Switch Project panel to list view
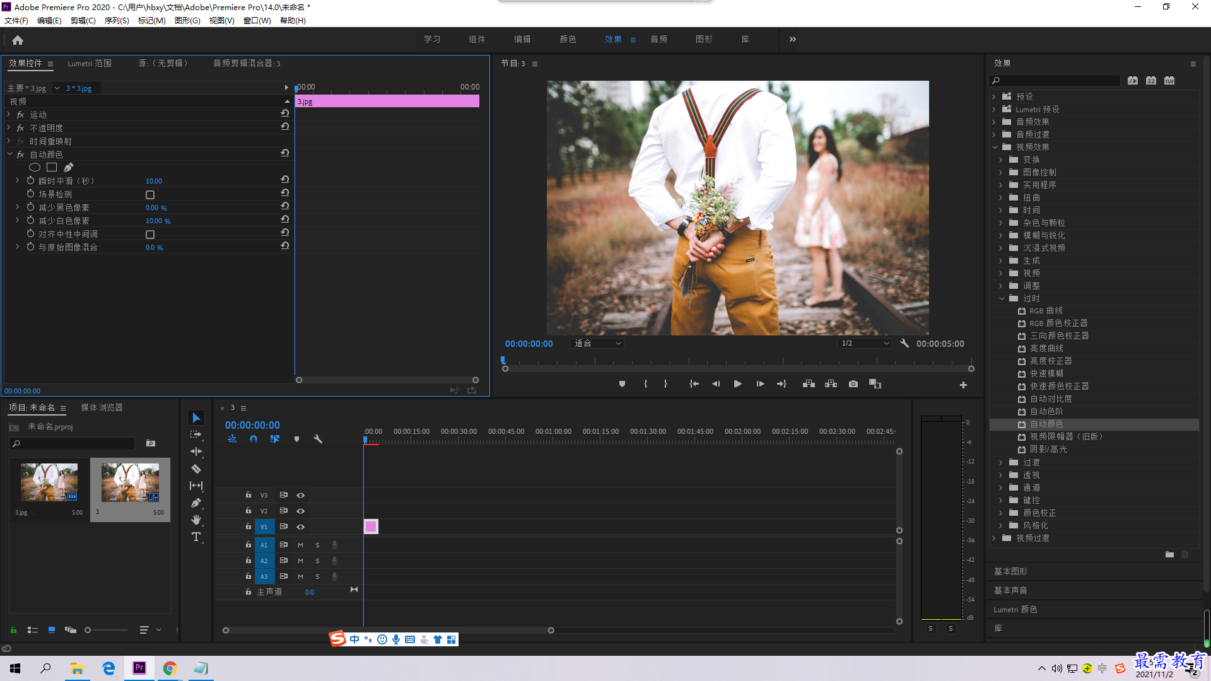The width and height of the screenshot is (1211, 681). 33,630
